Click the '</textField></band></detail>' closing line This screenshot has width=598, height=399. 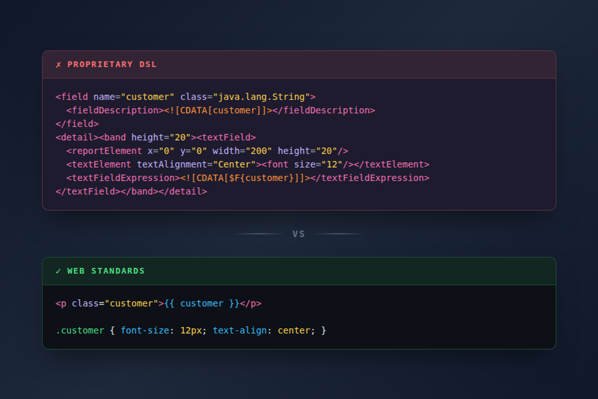(131, 191)
